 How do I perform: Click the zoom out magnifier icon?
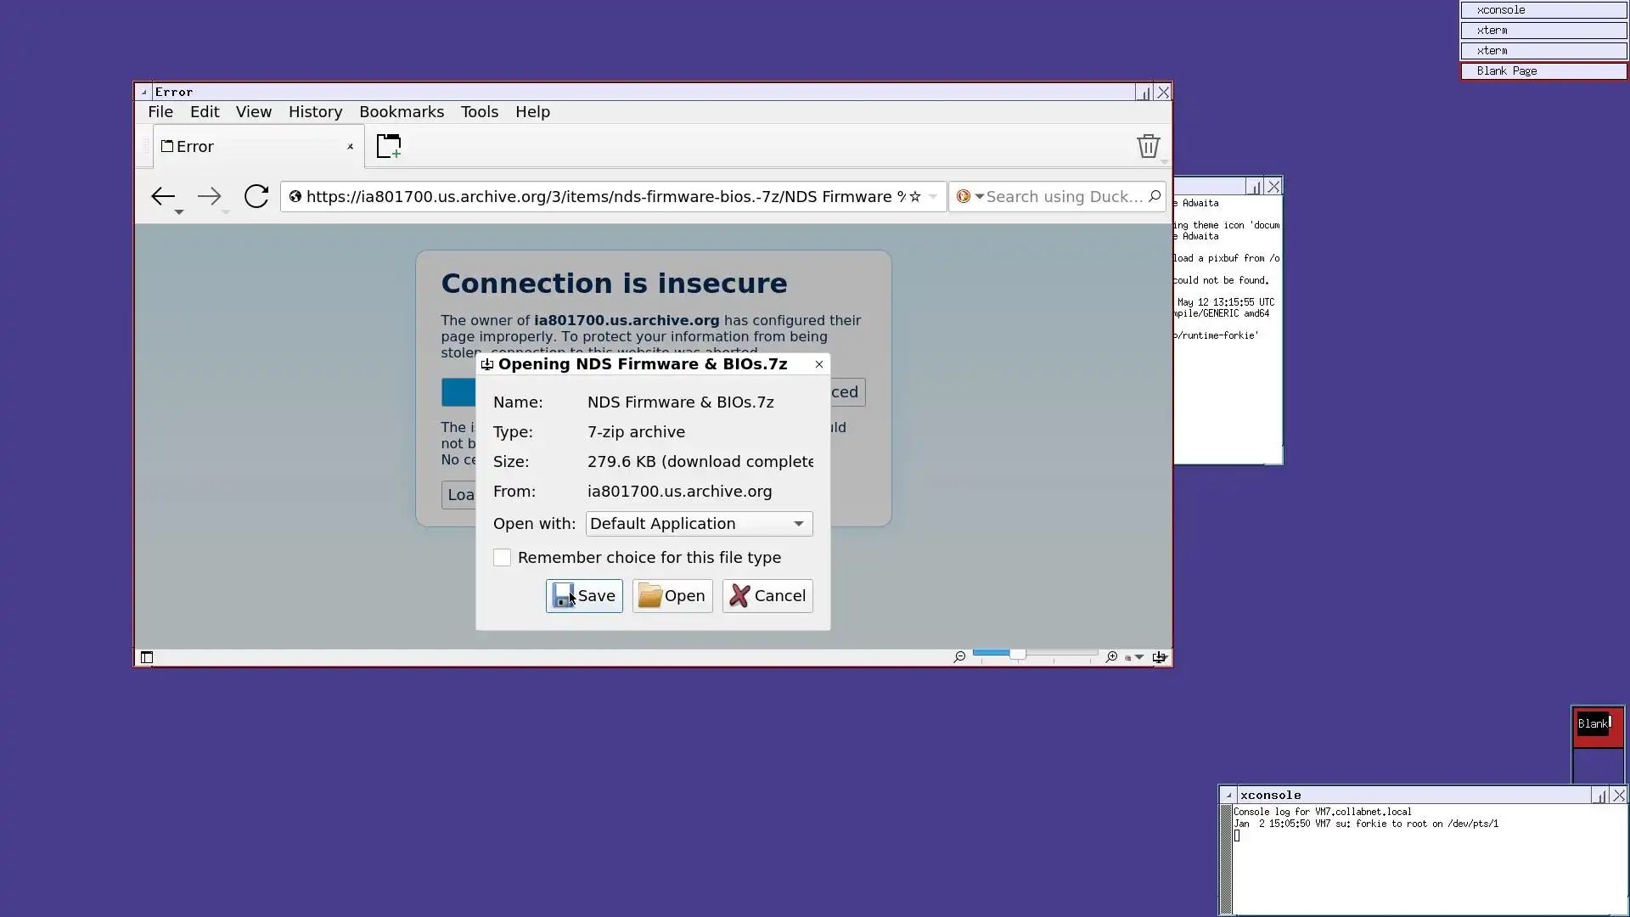(x=959, y=657)
